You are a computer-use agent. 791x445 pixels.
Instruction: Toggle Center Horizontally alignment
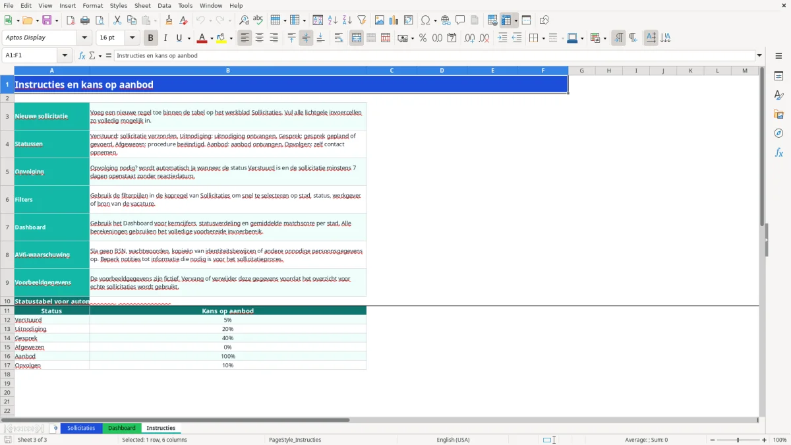click(260, 38)
